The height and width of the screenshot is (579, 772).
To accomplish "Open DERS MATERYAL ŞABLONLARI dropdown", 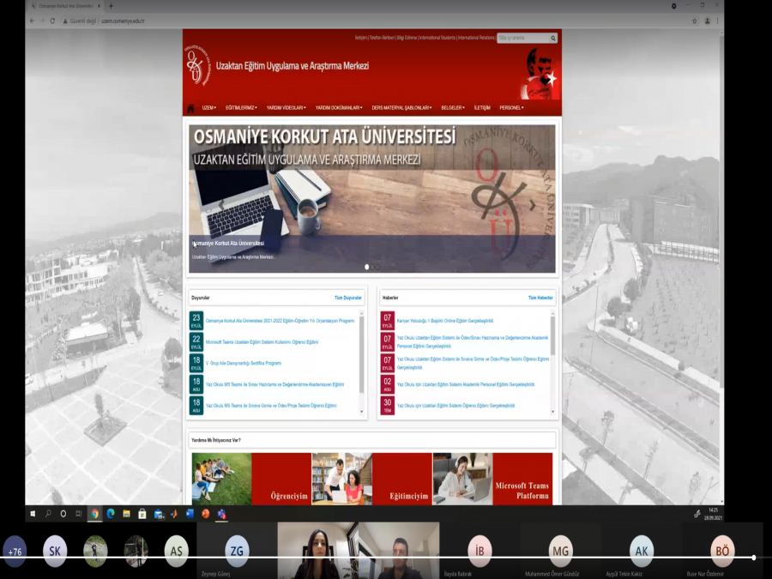I will click(401, 108).
